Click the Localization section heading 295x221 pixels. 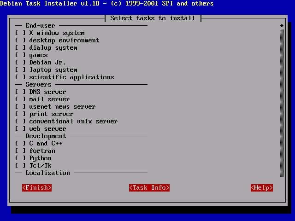47,173
